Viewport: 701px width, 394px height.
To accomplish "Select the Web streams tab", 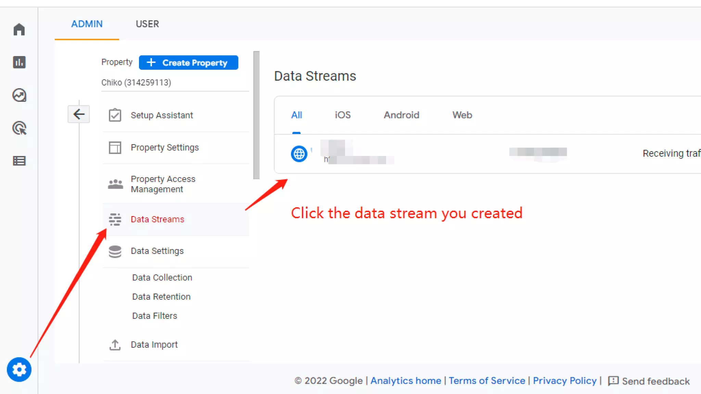I will click(x=462, y=115).
